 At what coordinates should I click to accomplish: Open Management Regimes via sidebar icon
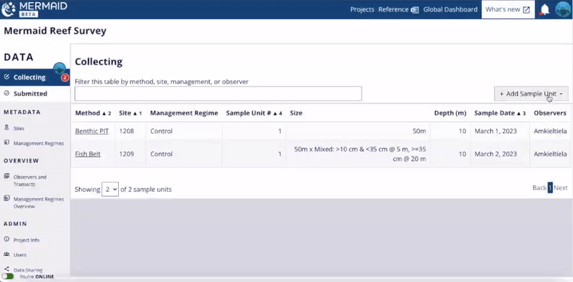point(6,142)
